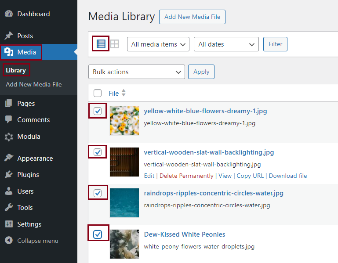Click the Appearance paintbrush icon
This screenshot has height=263, width=338.
pyautogui.click(x=9, y=159)
